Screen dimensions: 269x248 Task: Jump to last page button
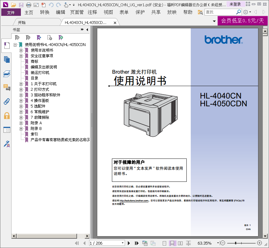[137, 243]
